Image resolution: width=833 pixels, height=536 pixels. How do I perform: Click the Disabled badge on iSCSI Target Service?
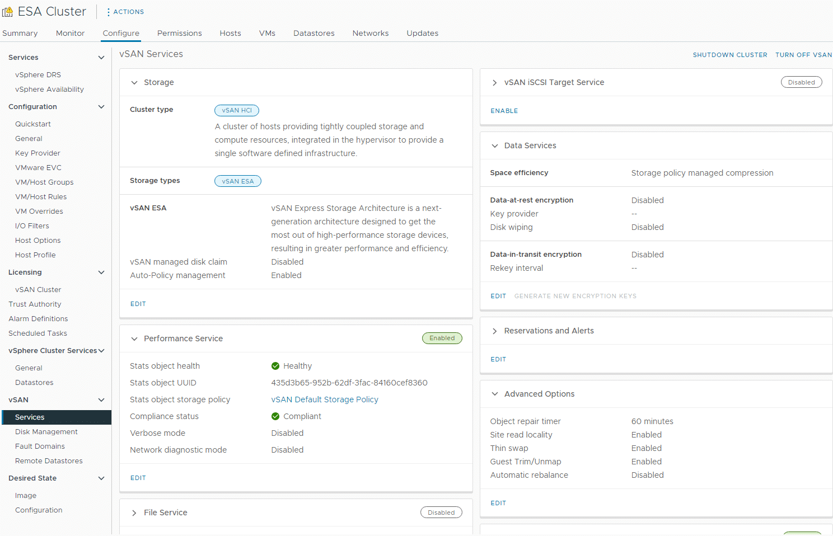tap(802, 82)
